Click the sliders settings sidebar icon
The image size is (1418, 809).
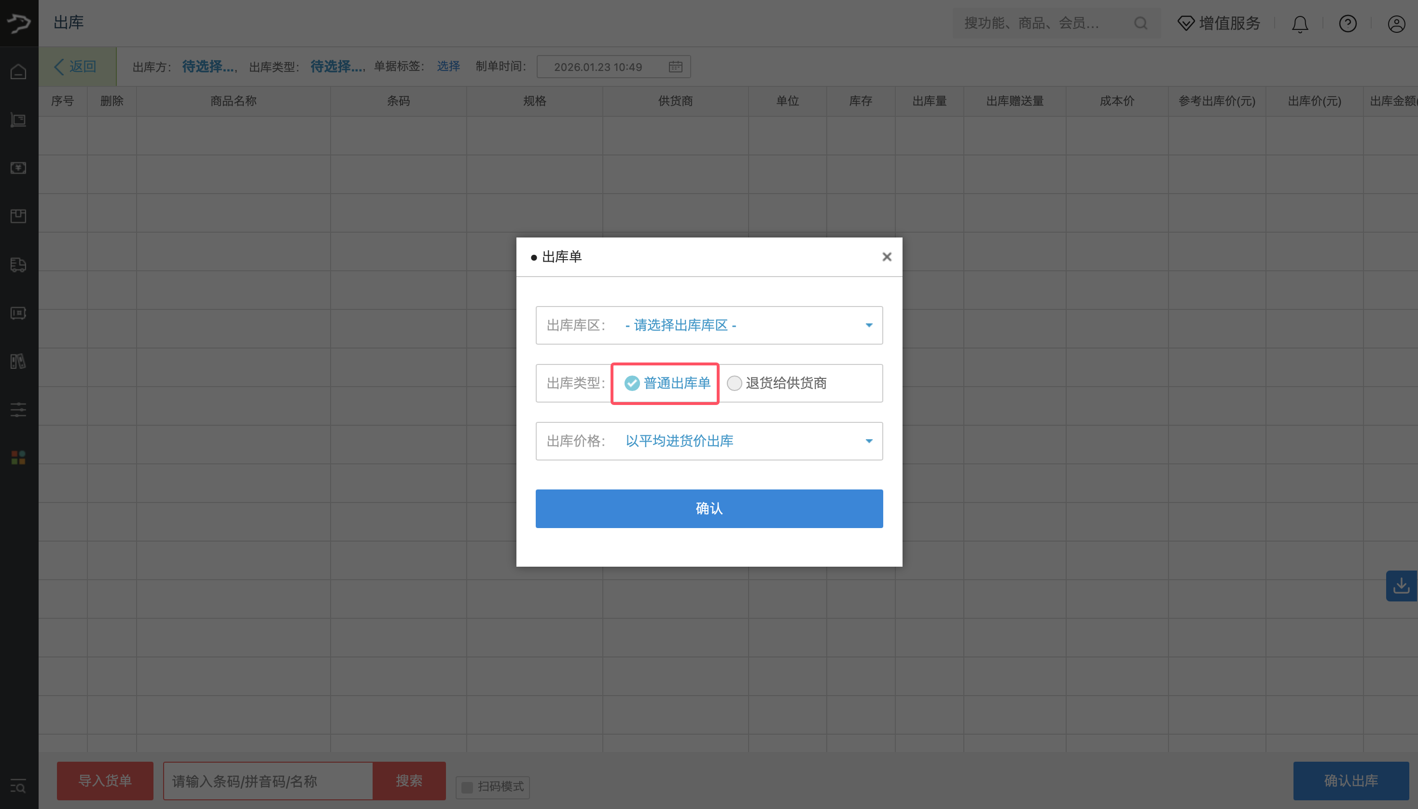click(x=18, y=410)
